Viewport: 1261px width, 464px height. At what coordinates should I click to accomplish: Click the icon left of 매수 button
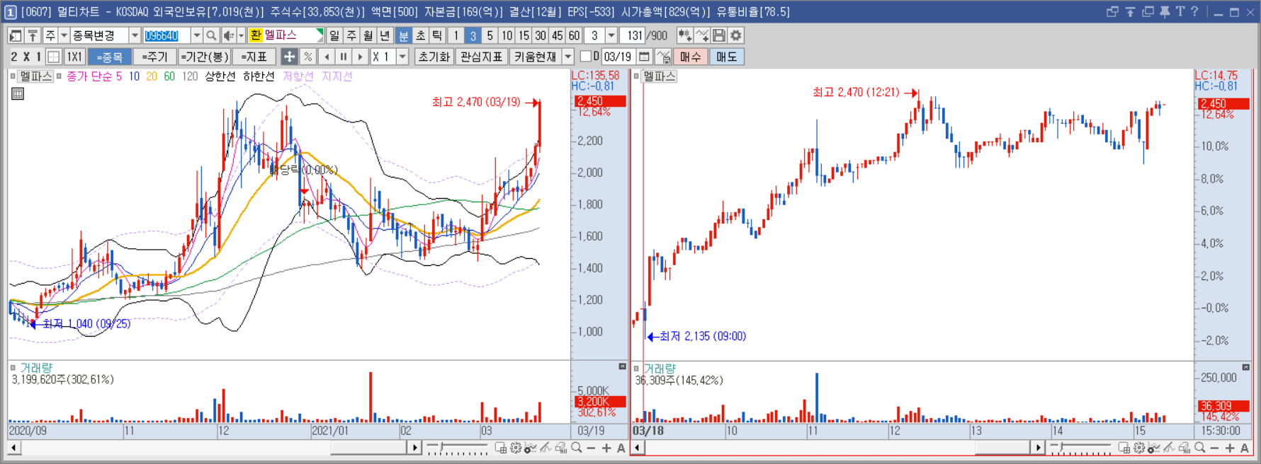(663, 57)
